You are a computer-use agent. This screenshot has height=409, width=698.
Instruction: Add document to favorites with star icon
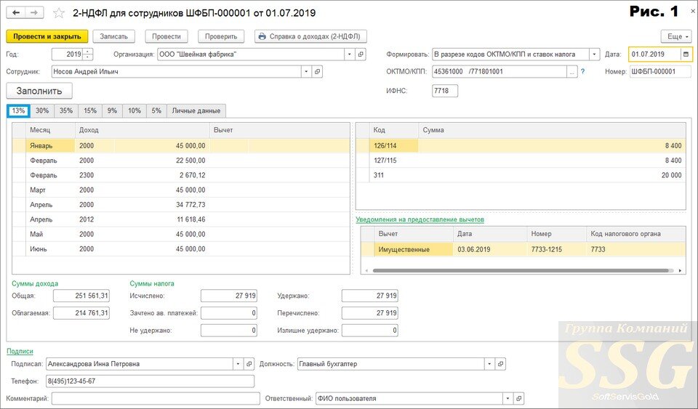[x=59, y=13]
